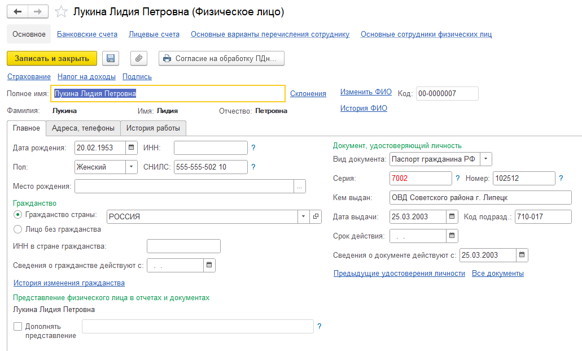Open calendar for Сведения о документе действуют с
582x351 pixels.
point(522,255)
